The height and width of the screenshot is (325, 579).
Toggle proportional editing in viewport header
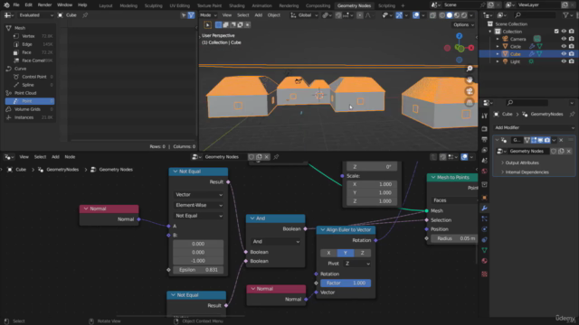360,15
